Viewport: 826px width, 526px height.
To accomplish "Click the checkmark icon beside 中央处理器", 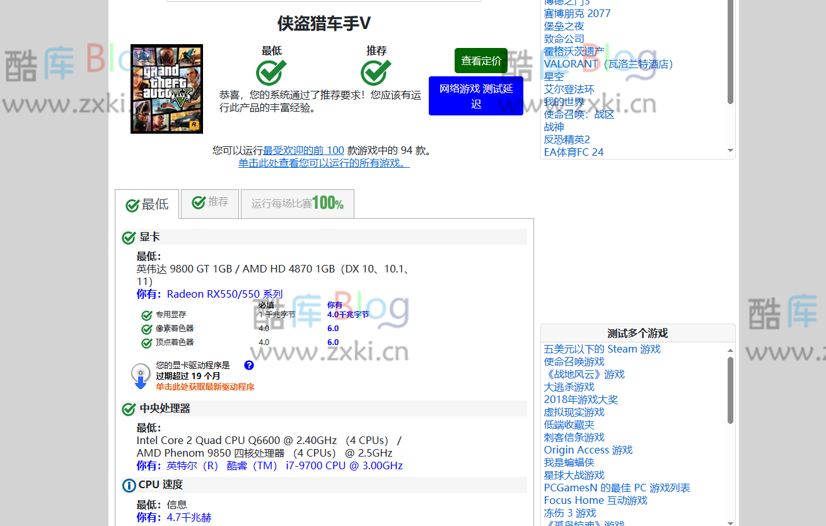I will (128, 409).
